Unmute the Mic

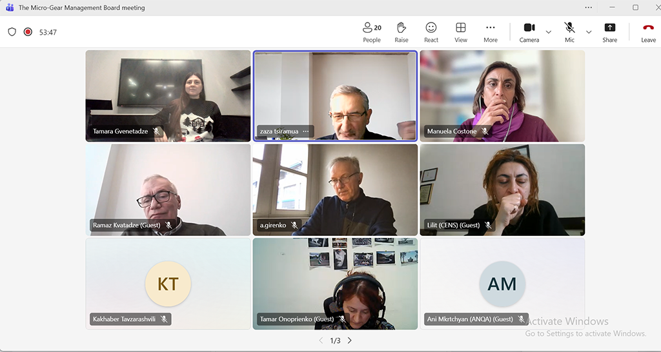tap(569, 32)
